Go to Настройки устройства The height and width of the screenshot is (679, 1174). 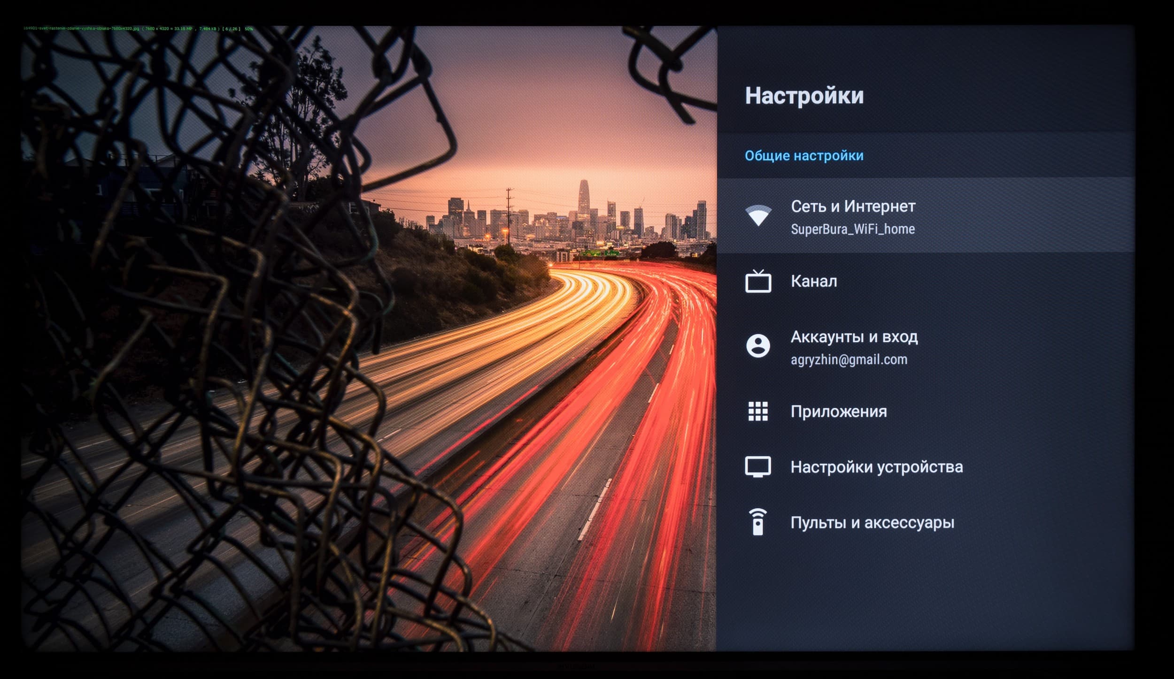tap(876, 467)
